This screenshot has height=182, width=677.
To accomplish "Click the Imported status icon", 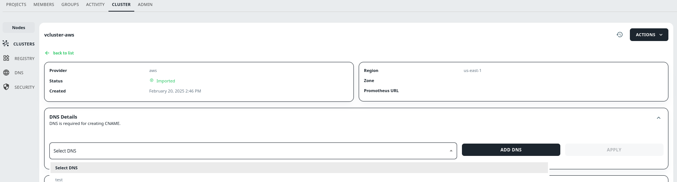I will [151, 81].
